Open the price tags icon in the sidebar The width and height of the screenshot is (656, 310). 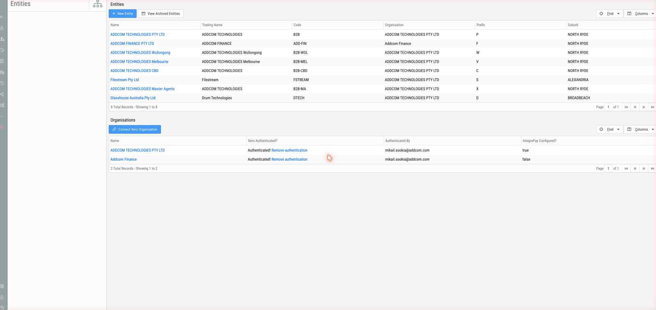tap(2, 50)
